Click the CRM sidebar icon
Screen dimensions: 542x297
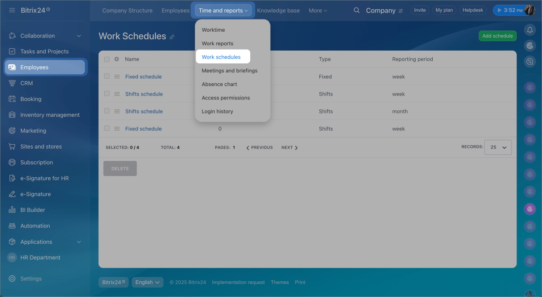[x=12, y=83]
